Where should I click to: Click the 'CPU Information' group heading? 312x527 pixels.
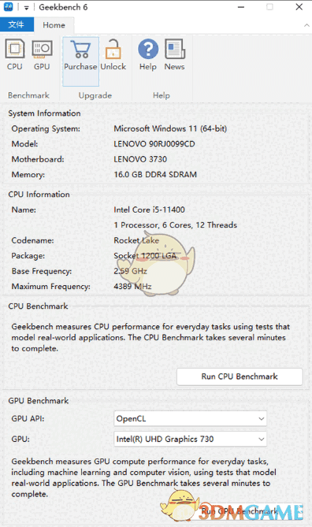pyautogui.click(x=39, y=195)
